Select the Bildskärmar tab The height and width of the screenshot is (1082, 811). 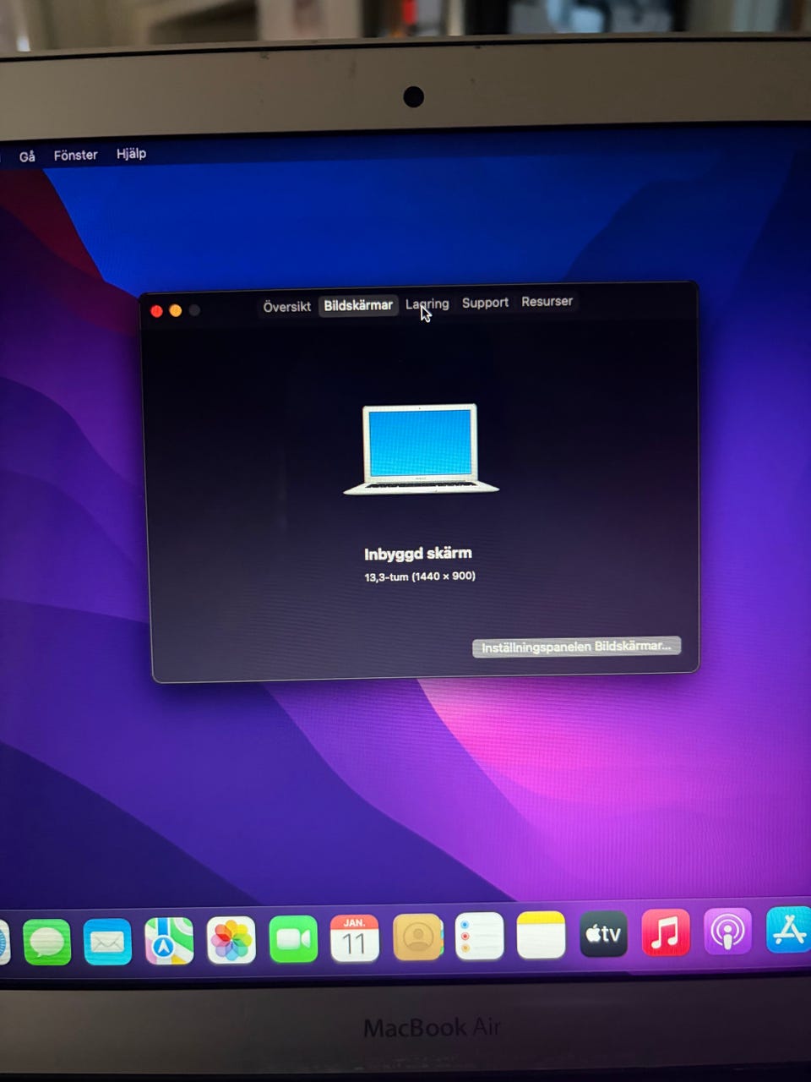(x=358, y=305)
